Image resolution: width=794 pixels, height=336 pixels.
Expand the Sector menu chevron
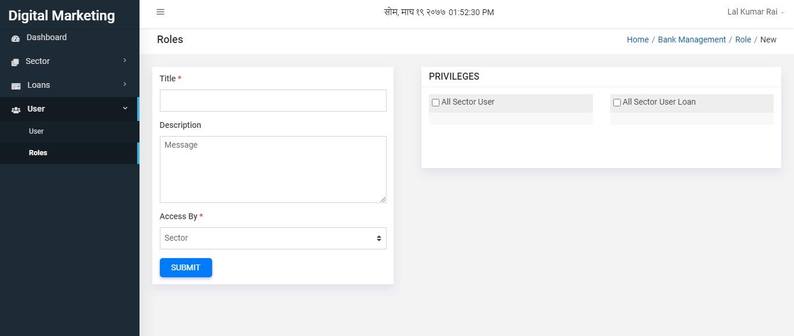pos(124,60)
